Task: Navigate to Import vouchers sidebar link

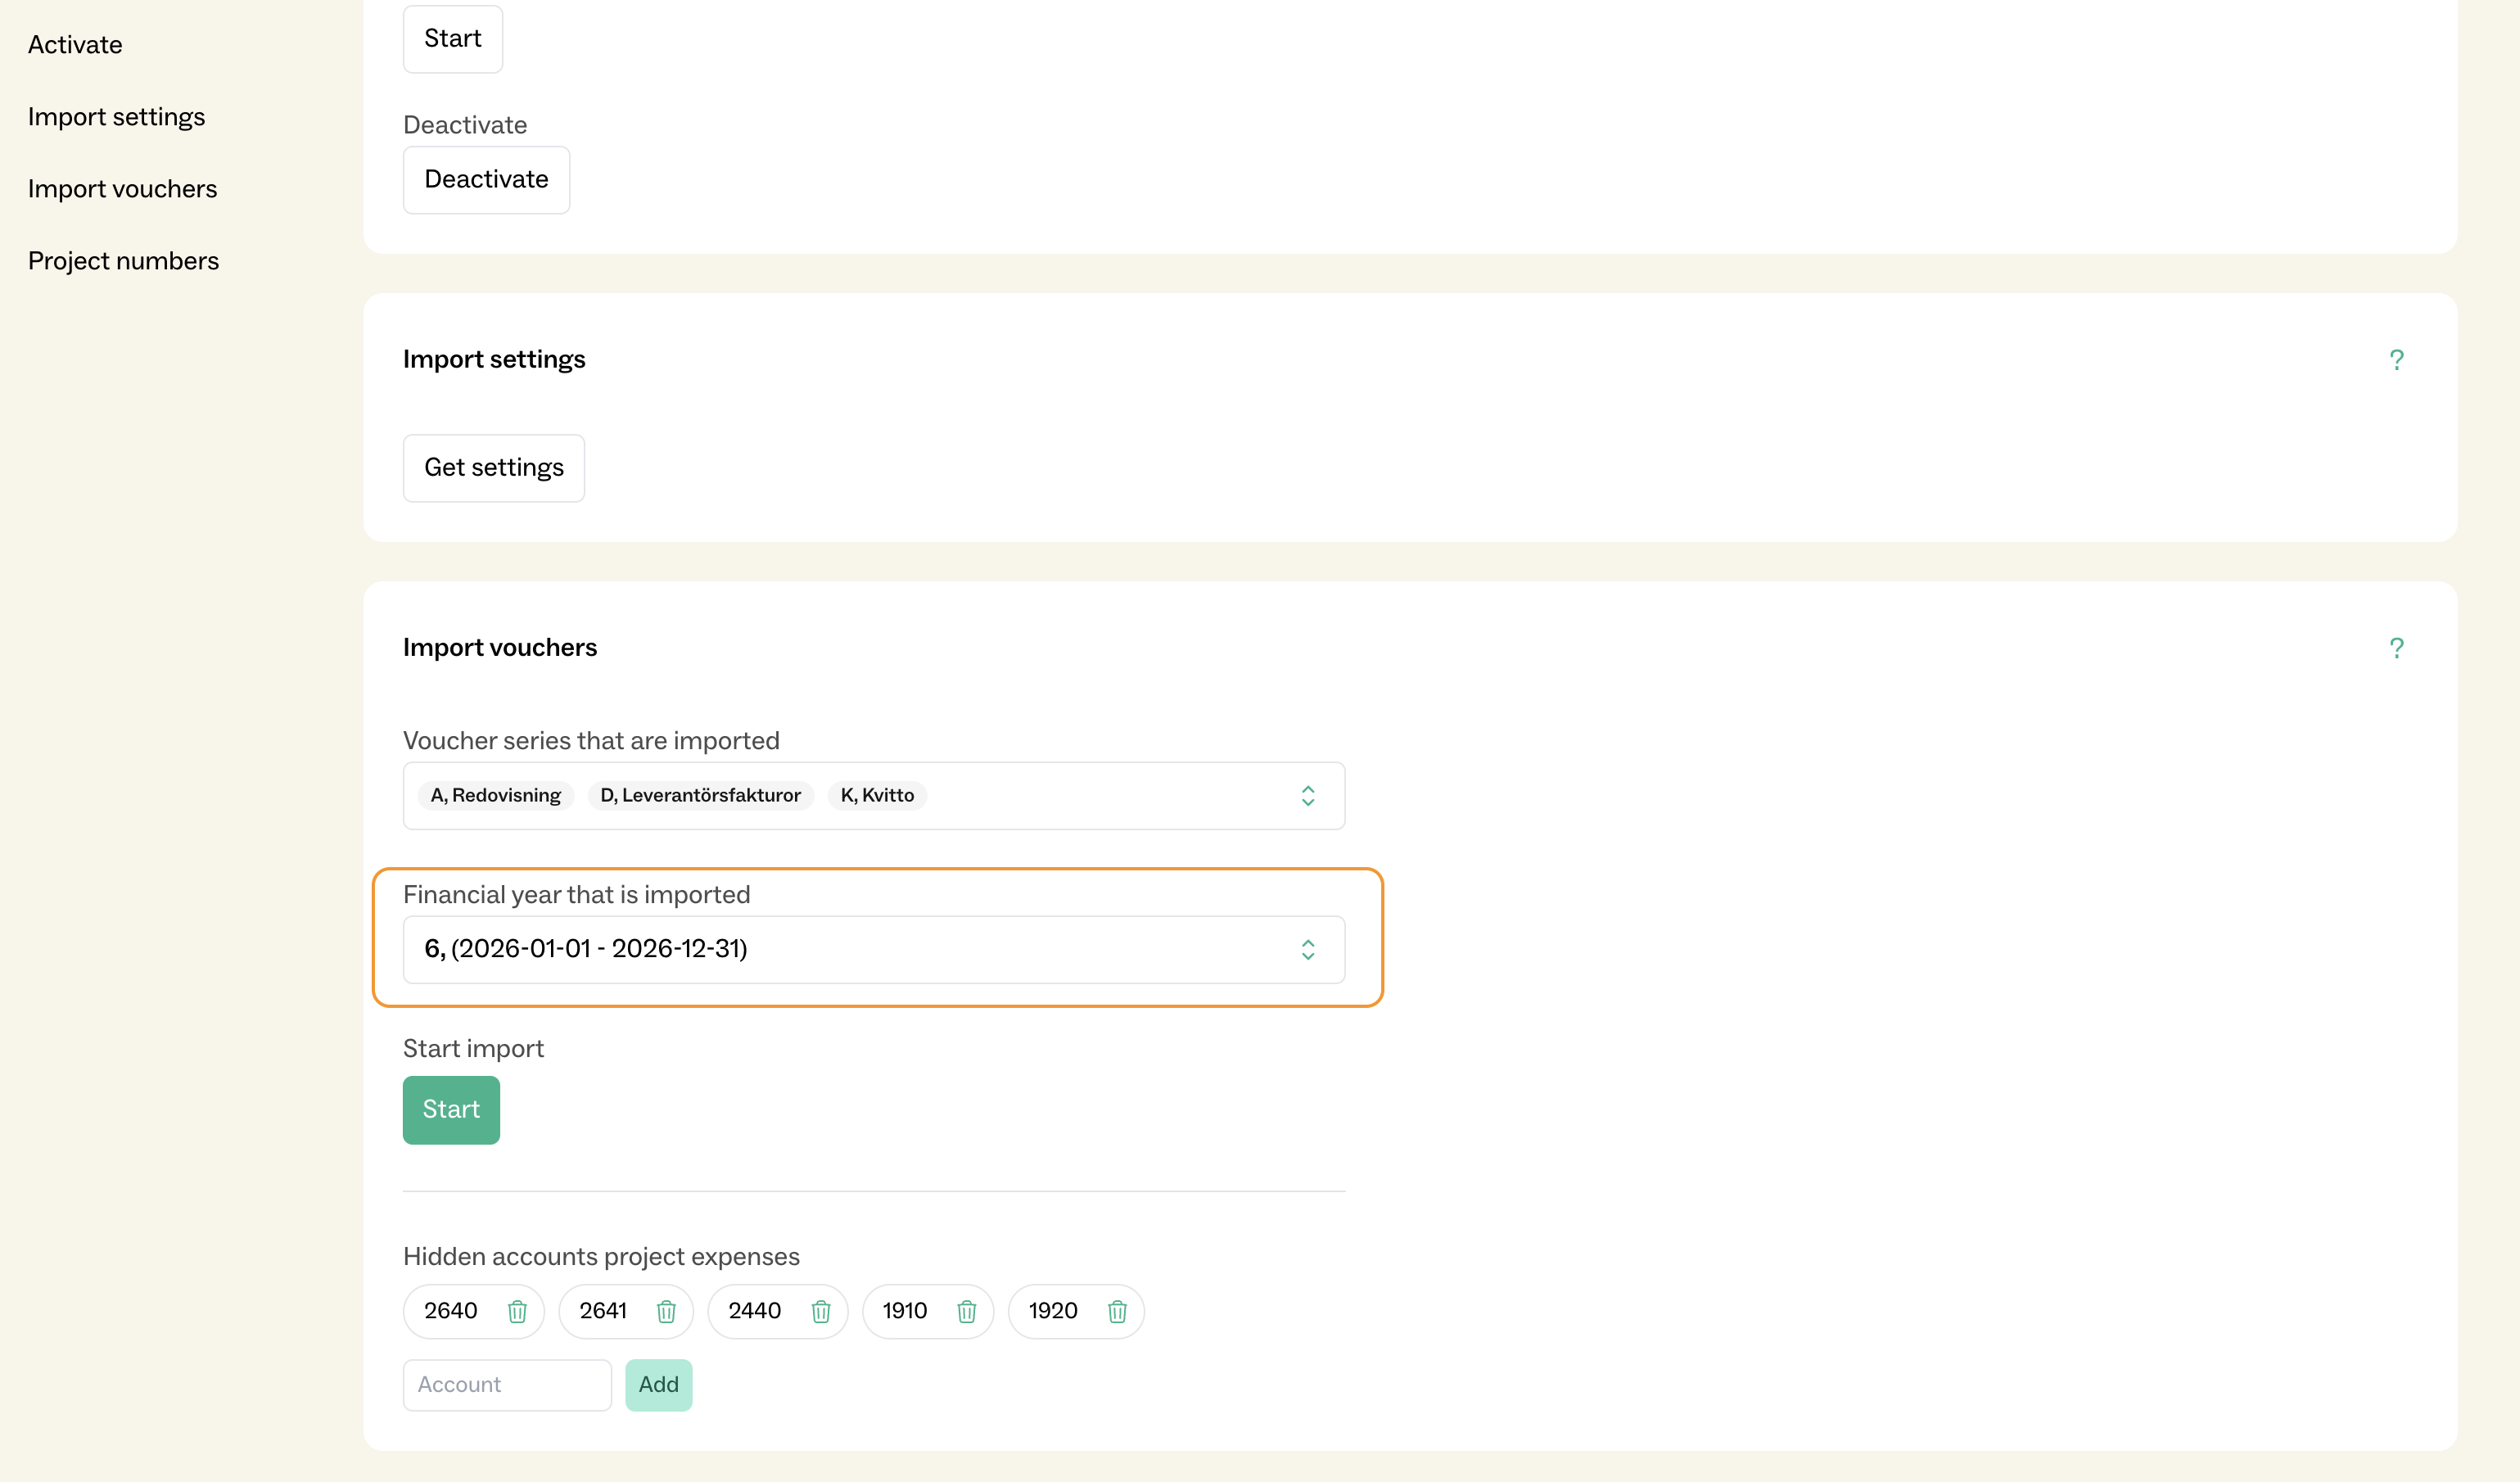Action: (122, 189)
